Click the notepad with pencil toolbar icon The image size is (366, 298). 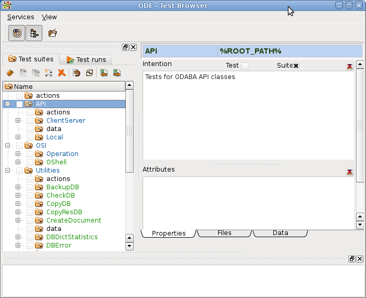pyautogui.click(x=53, y=33)
